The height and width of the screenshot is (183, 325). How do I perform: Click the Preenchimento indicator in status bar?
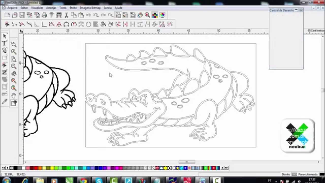click(308, 174)
